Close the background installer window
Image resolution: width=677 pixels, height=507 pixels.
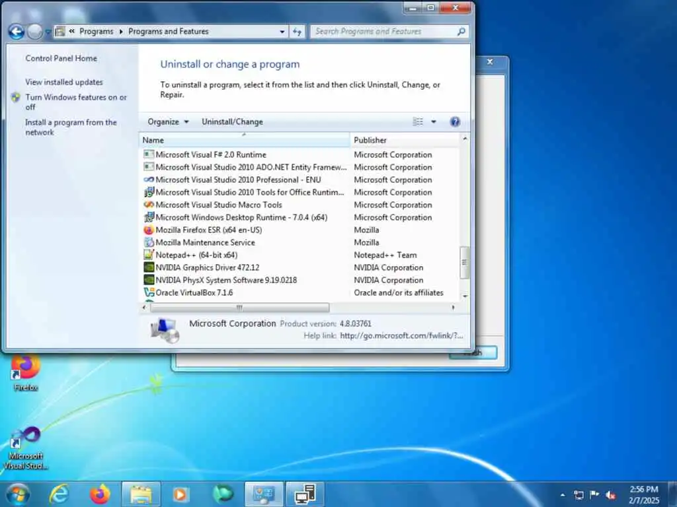[x=490, y=61]
